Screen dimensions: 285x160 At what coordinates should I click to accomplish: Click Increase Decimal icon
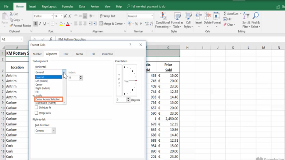[x=147, y=24]
